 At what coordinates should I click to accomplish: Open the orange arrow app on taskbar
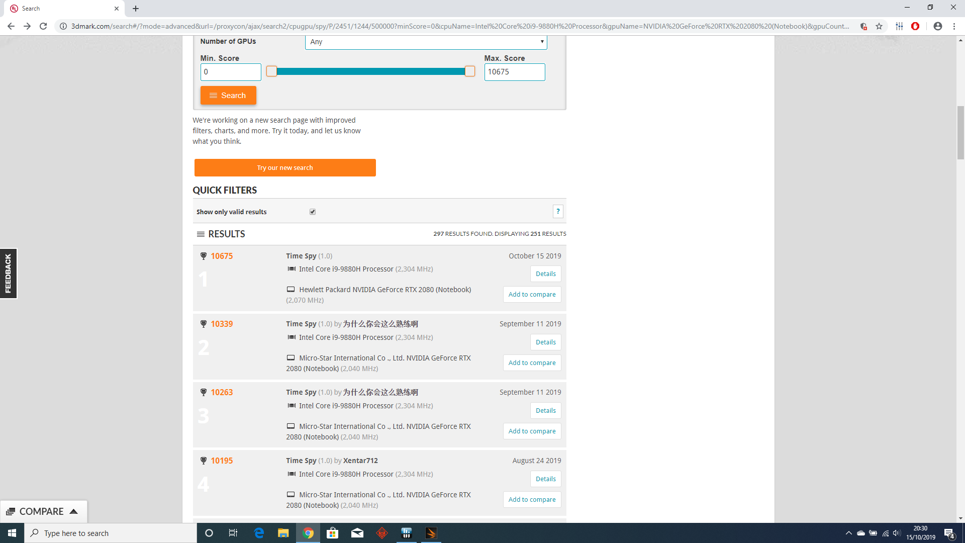tap(431, 533)
